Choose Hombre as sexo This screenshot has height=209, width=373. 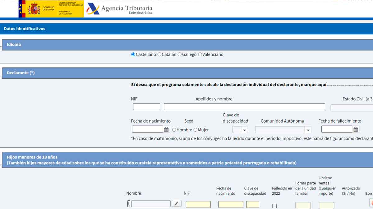tap(174, 130)
